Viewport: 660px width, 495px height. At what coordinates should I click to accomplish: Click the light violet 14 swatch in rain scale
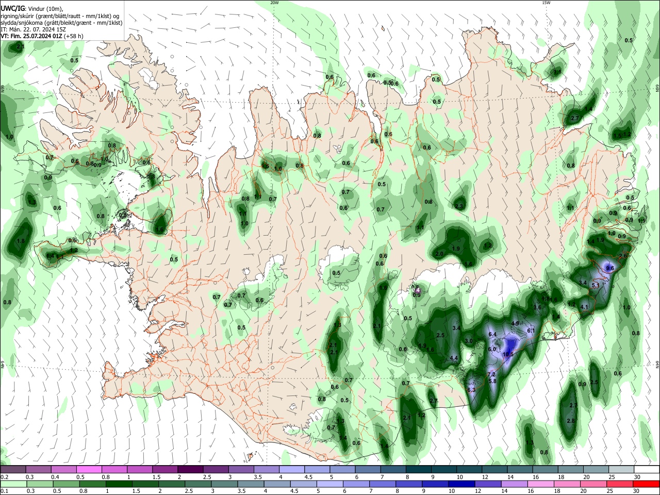coord(514,484)
